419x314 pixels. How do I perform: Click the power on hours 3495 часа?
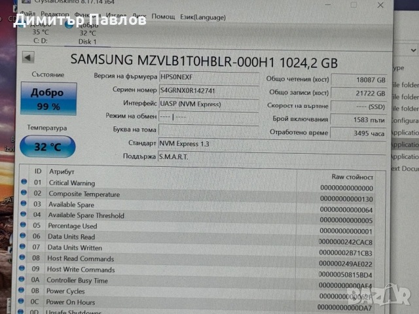pyautogui.click(x=358, y=133)
